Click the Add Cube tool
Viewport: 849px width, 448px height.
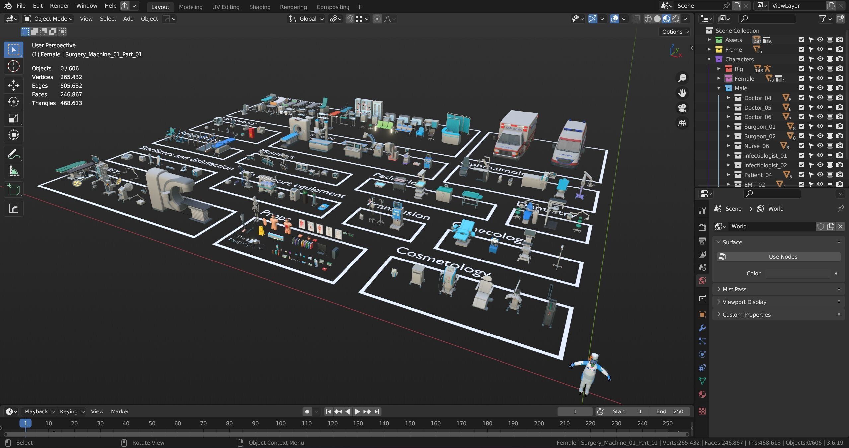[x=13, y=190]
